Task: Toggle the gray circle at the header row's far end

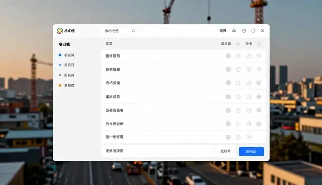Action: [259, 44]
